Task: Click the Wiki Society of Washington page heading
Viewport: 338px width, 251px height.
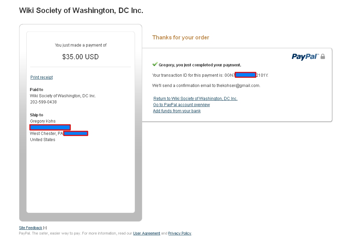Action: click(81, 11)
